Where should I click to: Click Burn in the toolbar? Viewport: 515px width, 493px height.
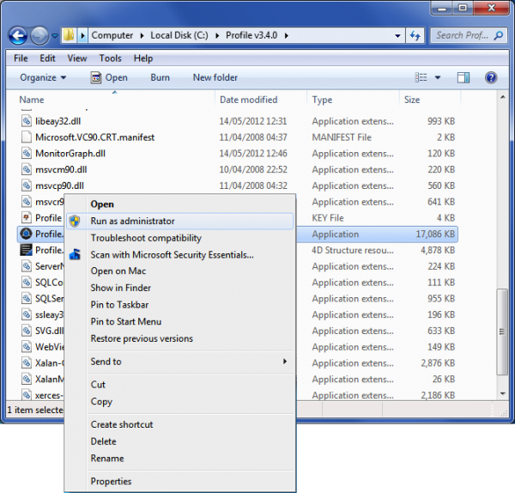point(161,77)
